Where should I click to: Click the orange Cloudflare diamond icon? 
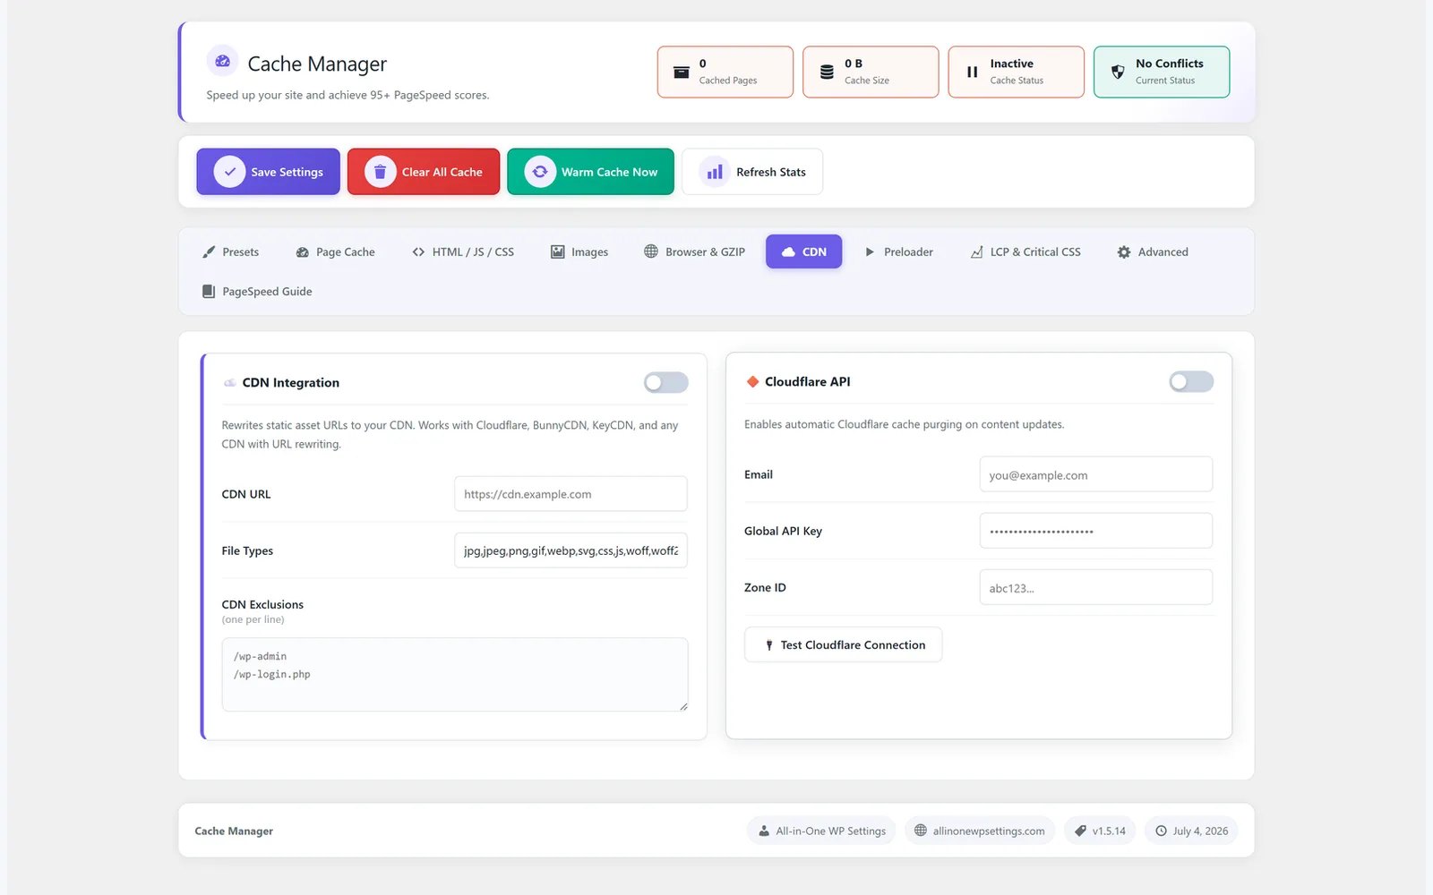point(752,382)
